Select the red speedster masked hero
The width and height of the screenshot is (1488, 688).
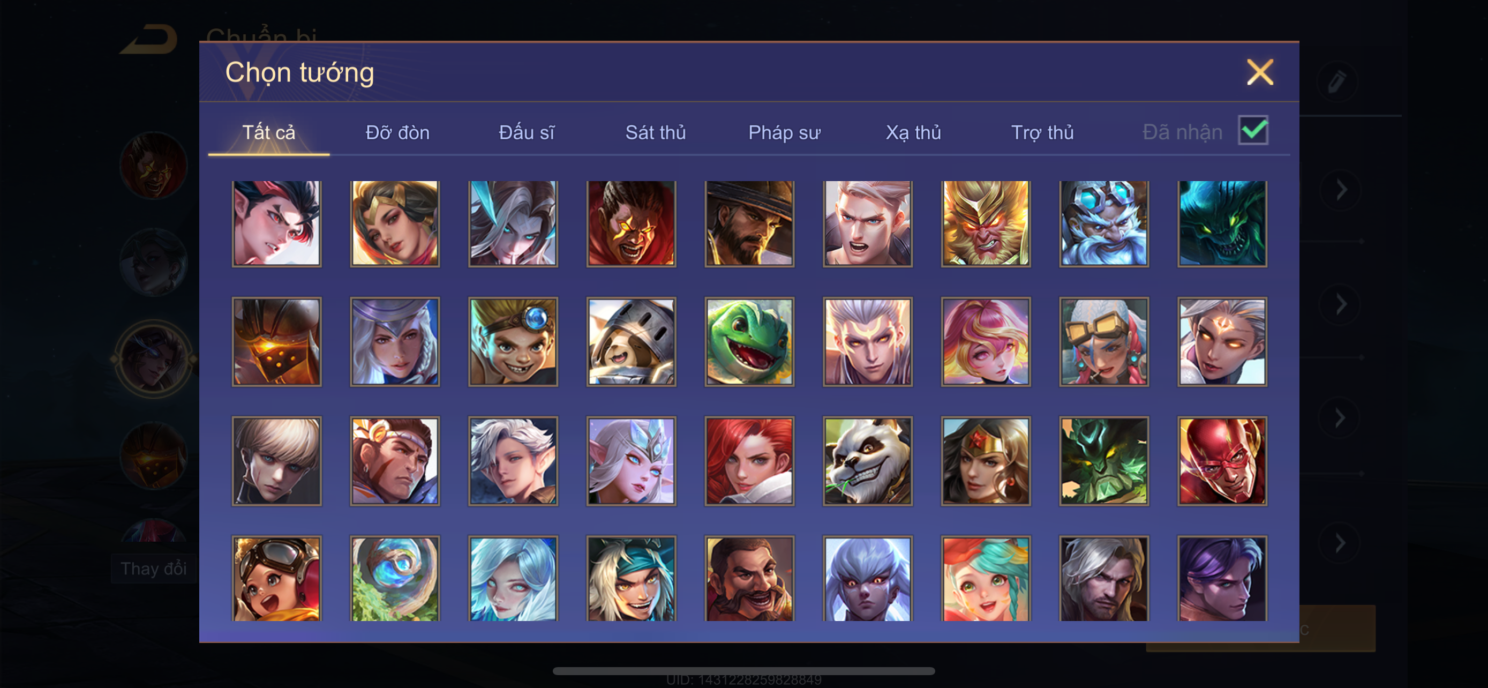[x=1222, y=460]
